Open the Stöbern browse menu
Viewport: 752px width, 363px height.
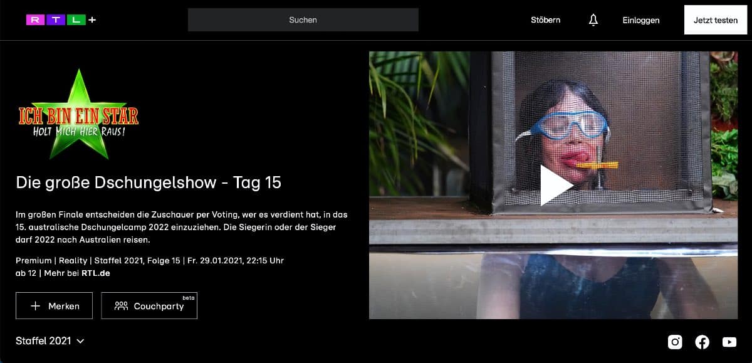pos(546,20)
